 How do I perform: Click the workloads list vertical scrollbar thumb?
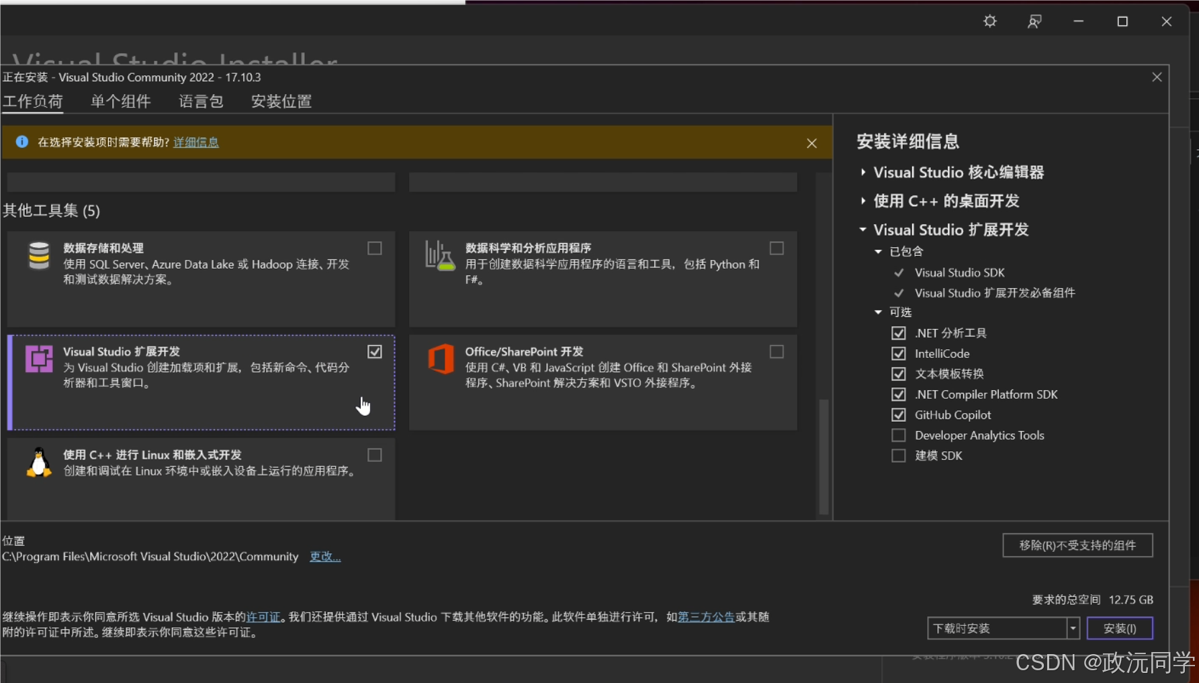point(824,457)
